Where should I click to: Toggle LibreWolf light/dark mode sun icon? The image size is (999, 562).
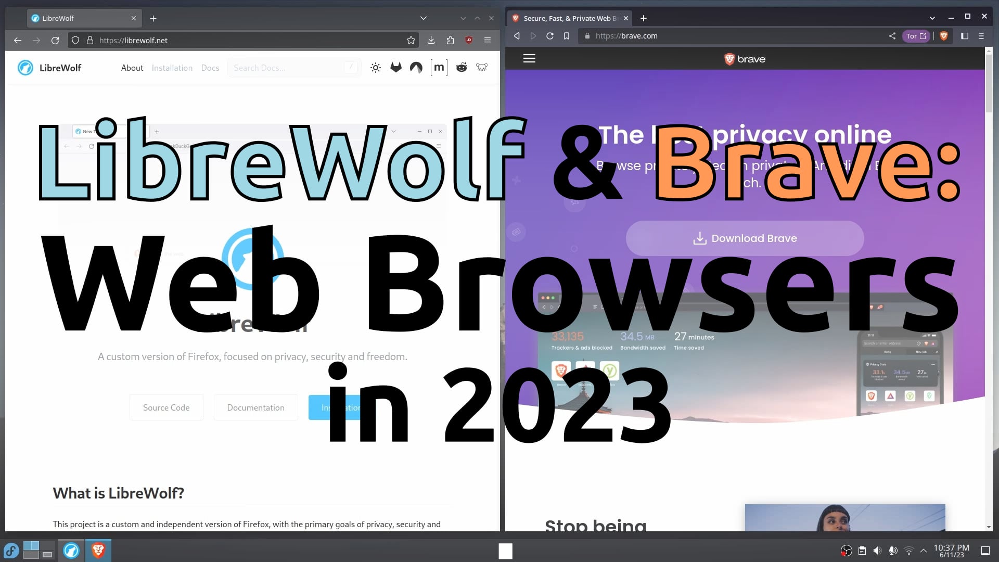[x=375, y=67]
